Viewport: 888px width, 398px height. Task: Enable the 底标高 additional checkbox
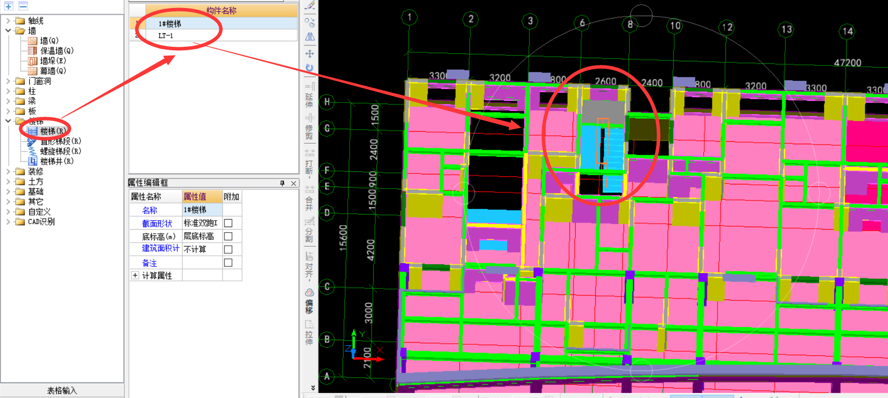(228, 236)
